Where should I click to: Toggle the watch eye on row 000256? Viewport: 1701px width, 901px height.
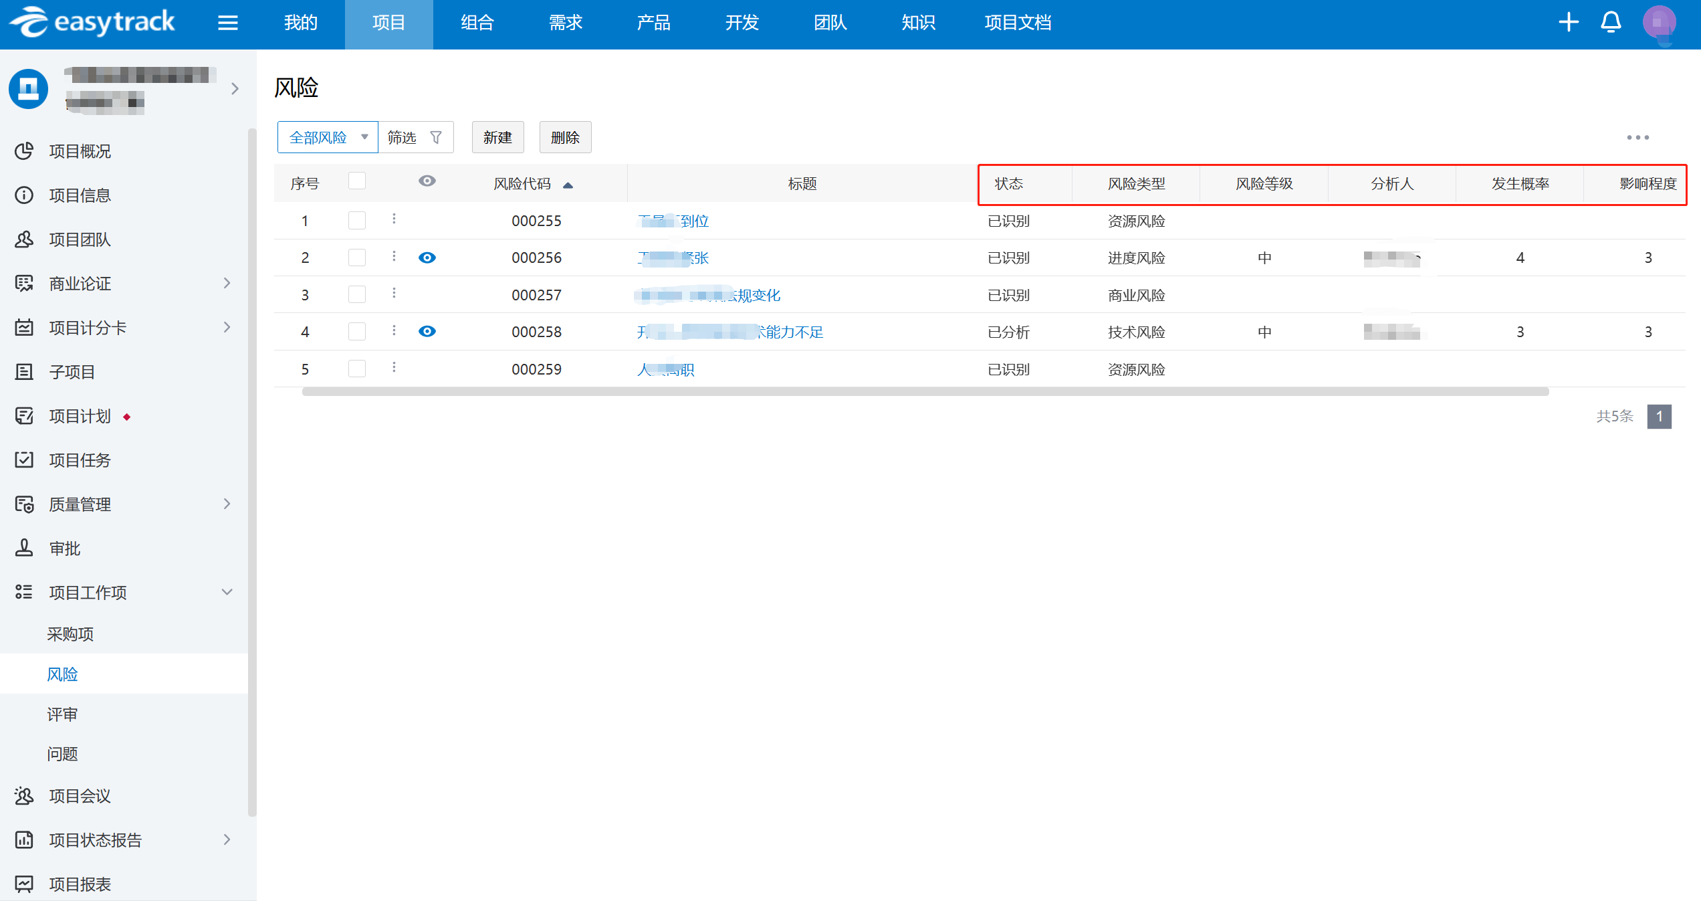pos(427,258)
